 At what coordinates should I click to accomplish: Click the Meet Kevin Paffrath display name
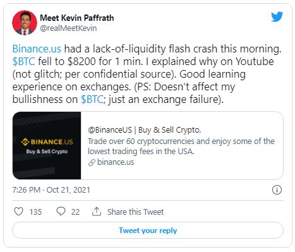[x=77, y=18]
